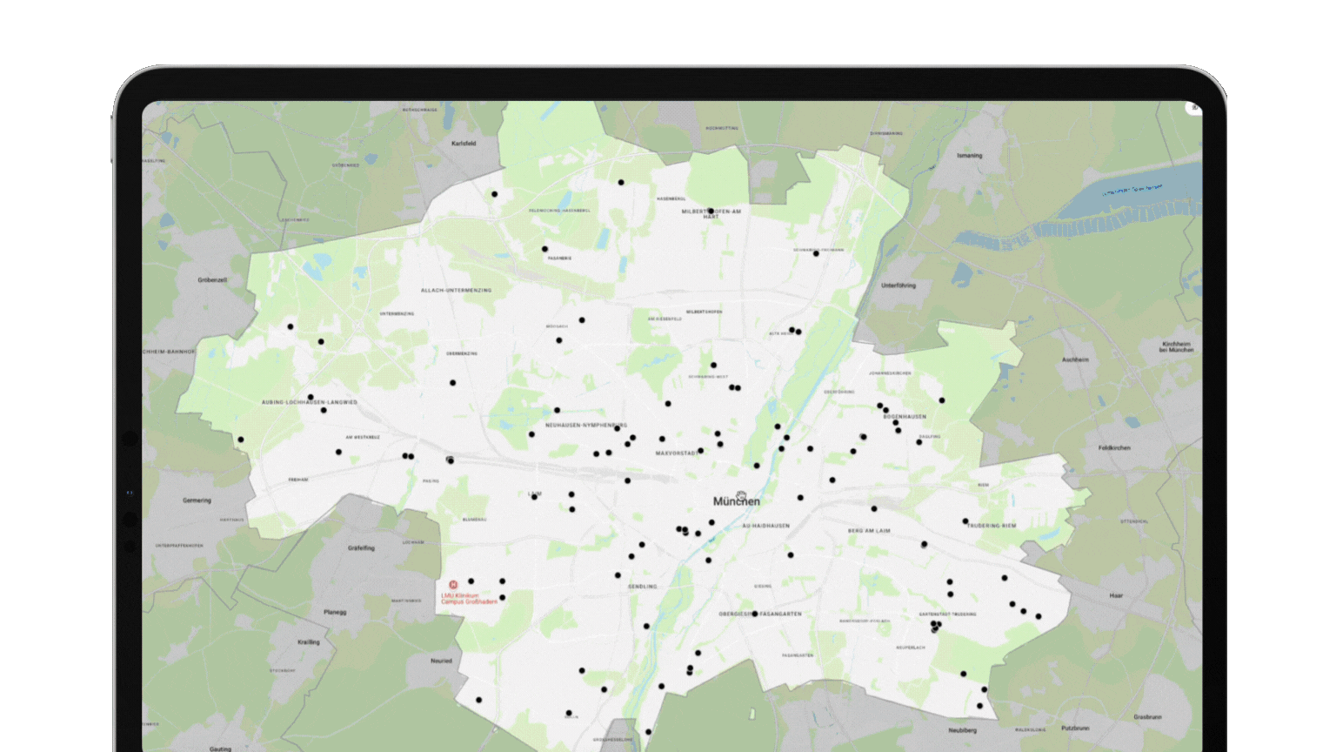Click the Berg am Laim district label

(869, 530)
